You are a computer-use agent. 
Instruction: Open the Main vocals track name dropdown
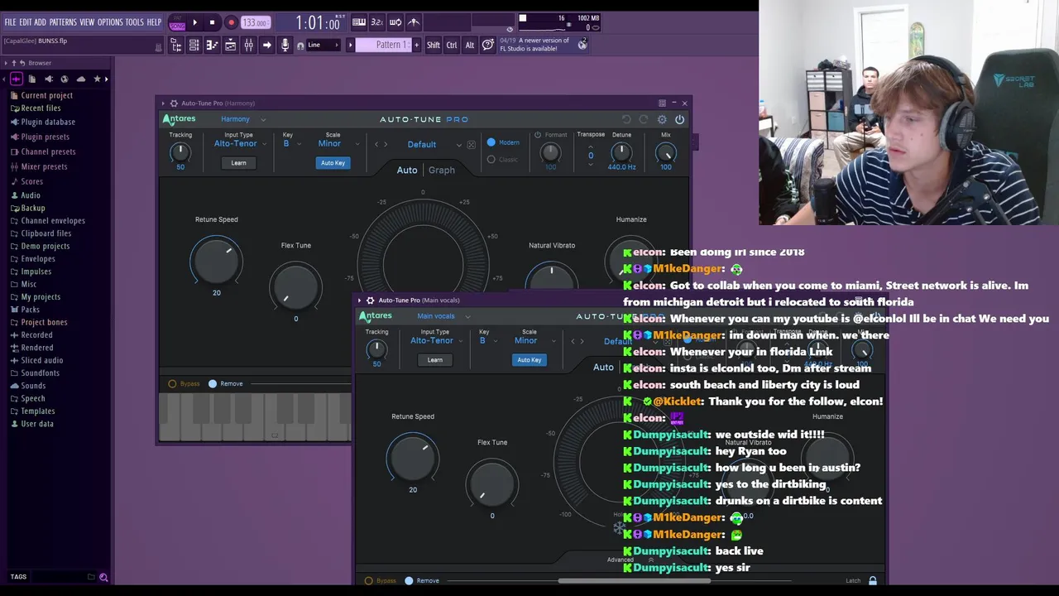(x=443, y=316)
